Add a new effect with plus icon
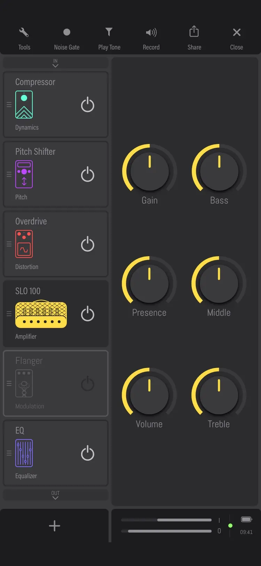Viewport: 261px width, 566px height. click(x=55, y=526)
